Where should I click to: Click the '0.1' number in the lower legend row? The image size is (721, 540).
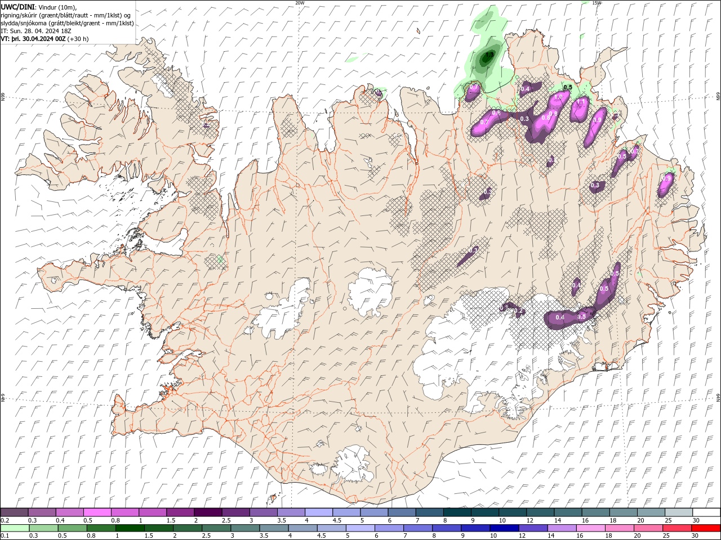click(x=5, y=536)
